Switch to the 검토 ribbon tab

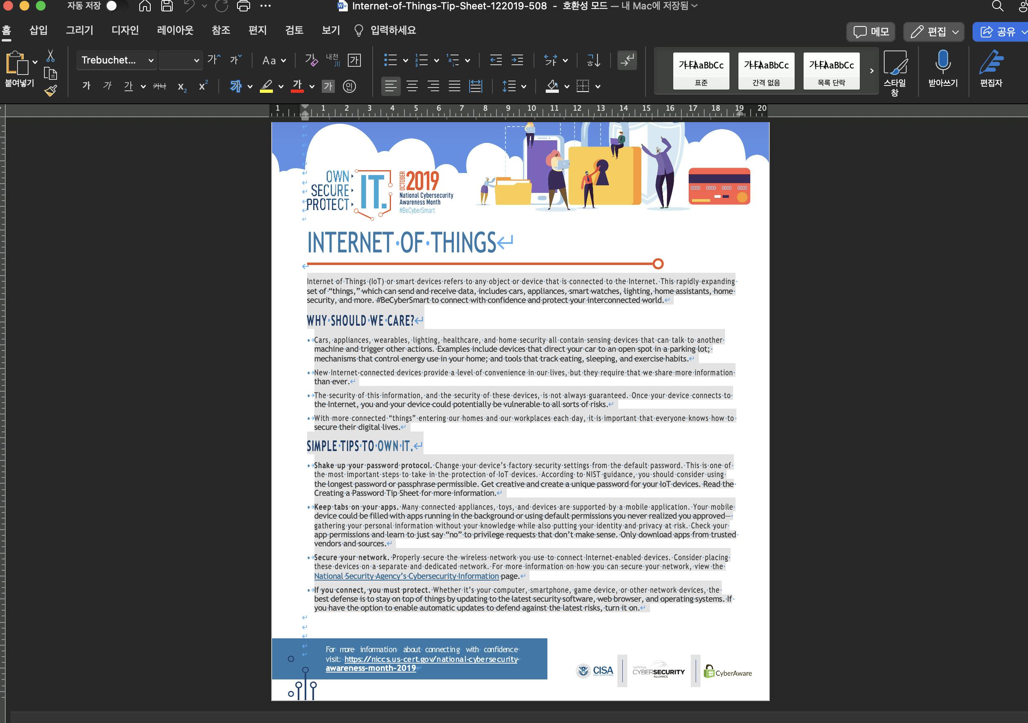[x=294, y=30]
